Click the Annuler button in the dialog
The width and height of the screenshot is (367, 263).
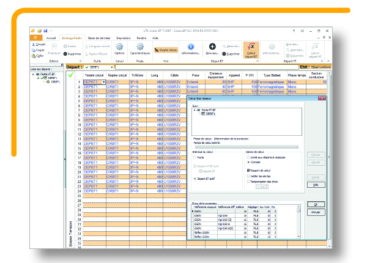coord(316,212)
